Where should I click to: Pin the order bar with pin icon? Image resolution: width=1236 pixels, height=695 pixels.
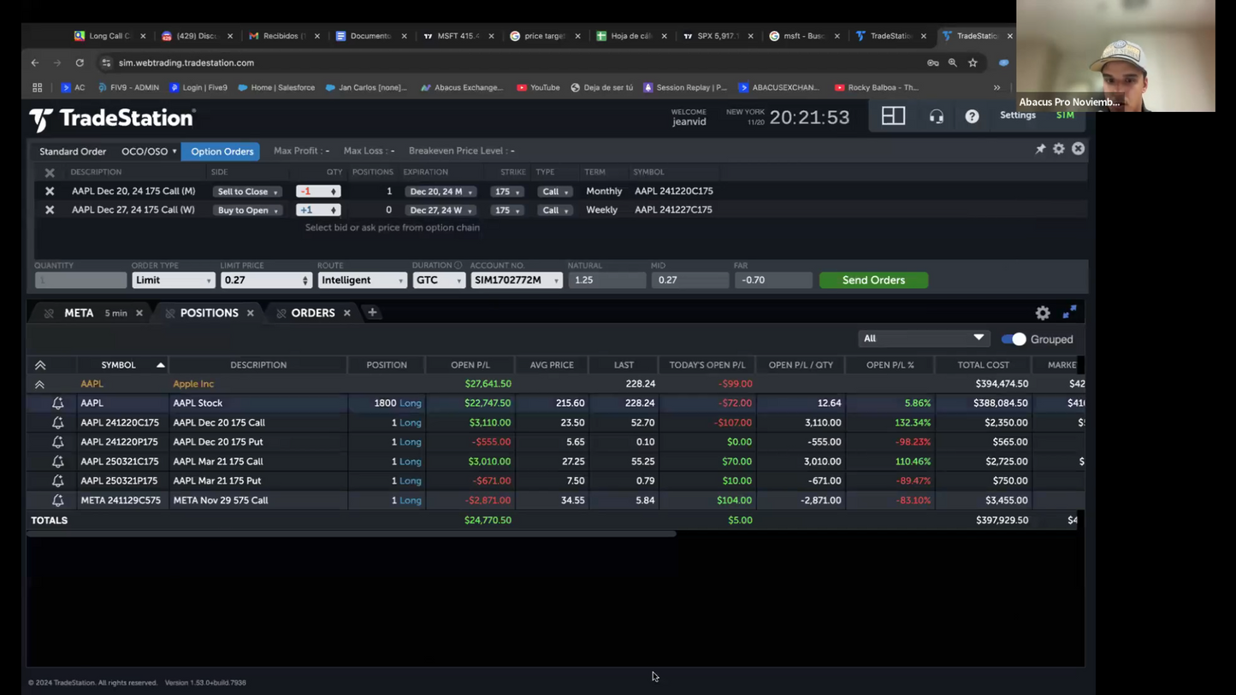click(1040, 149)
